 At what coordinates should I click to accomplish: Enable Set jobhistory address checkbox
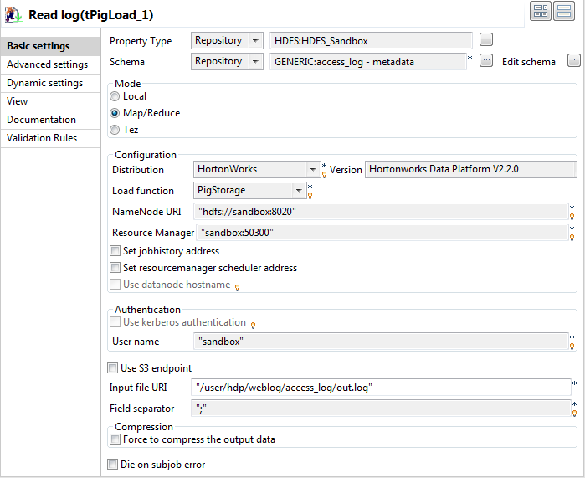[x=115, y=251]
